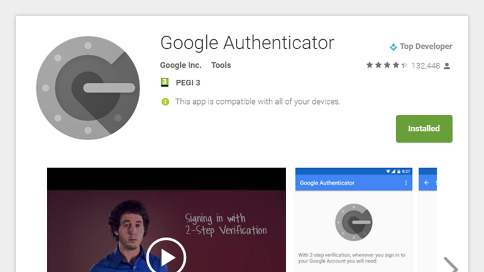Open the first Google Authenticator phone screenshot

pos(354,220)
